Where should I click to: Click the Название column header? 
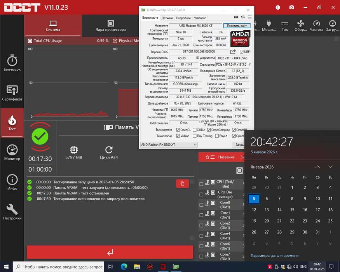[226, 157]
